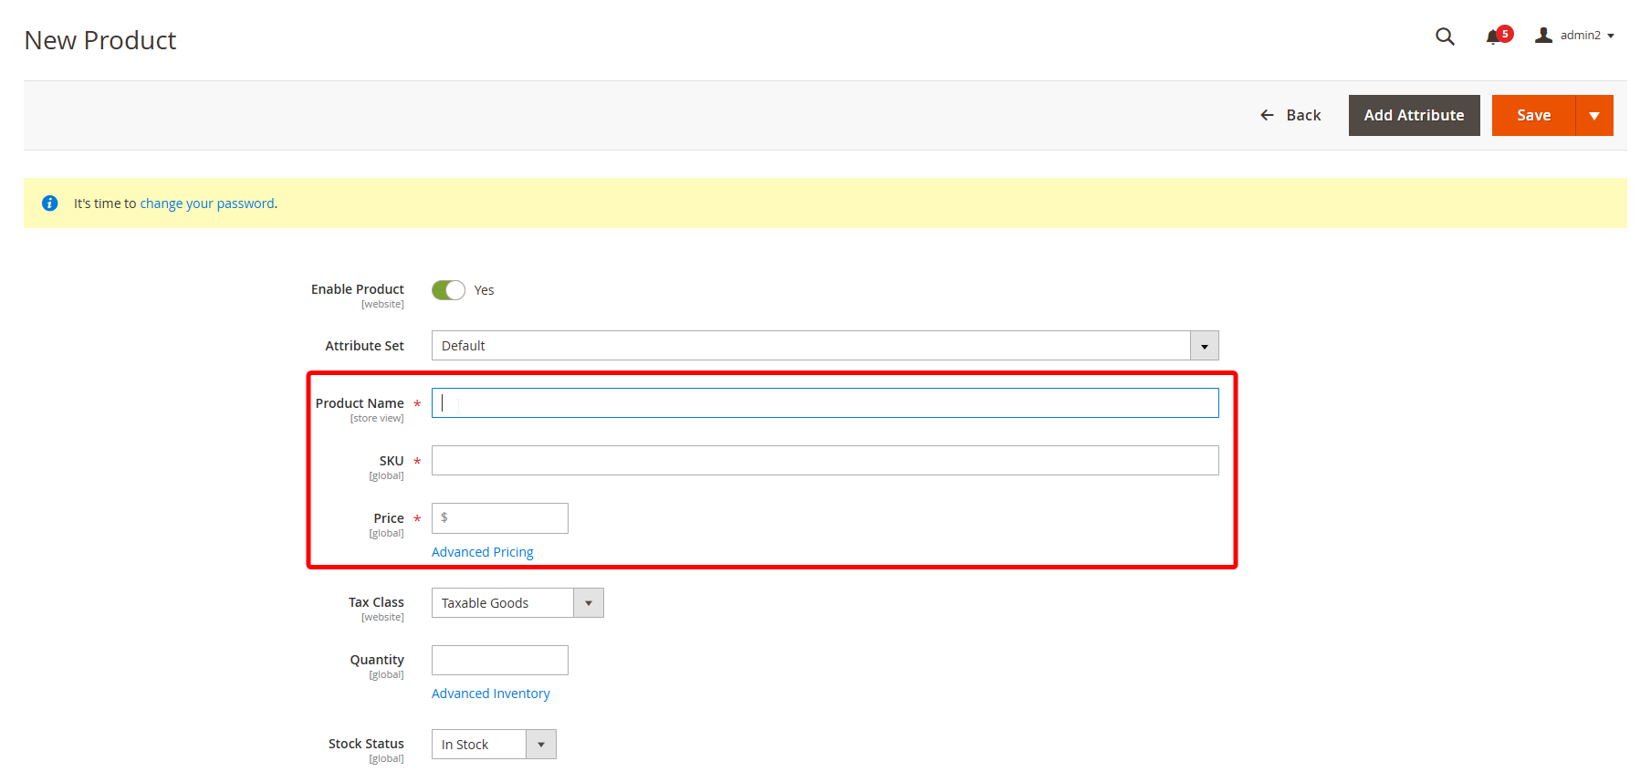Viewport: 1640px width, 772px height.
Task: Open the change your password link
Action: click(x=206, y=203)
